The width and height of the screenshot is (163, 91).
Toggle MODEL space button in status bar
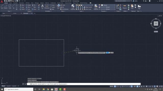[112, 86]
